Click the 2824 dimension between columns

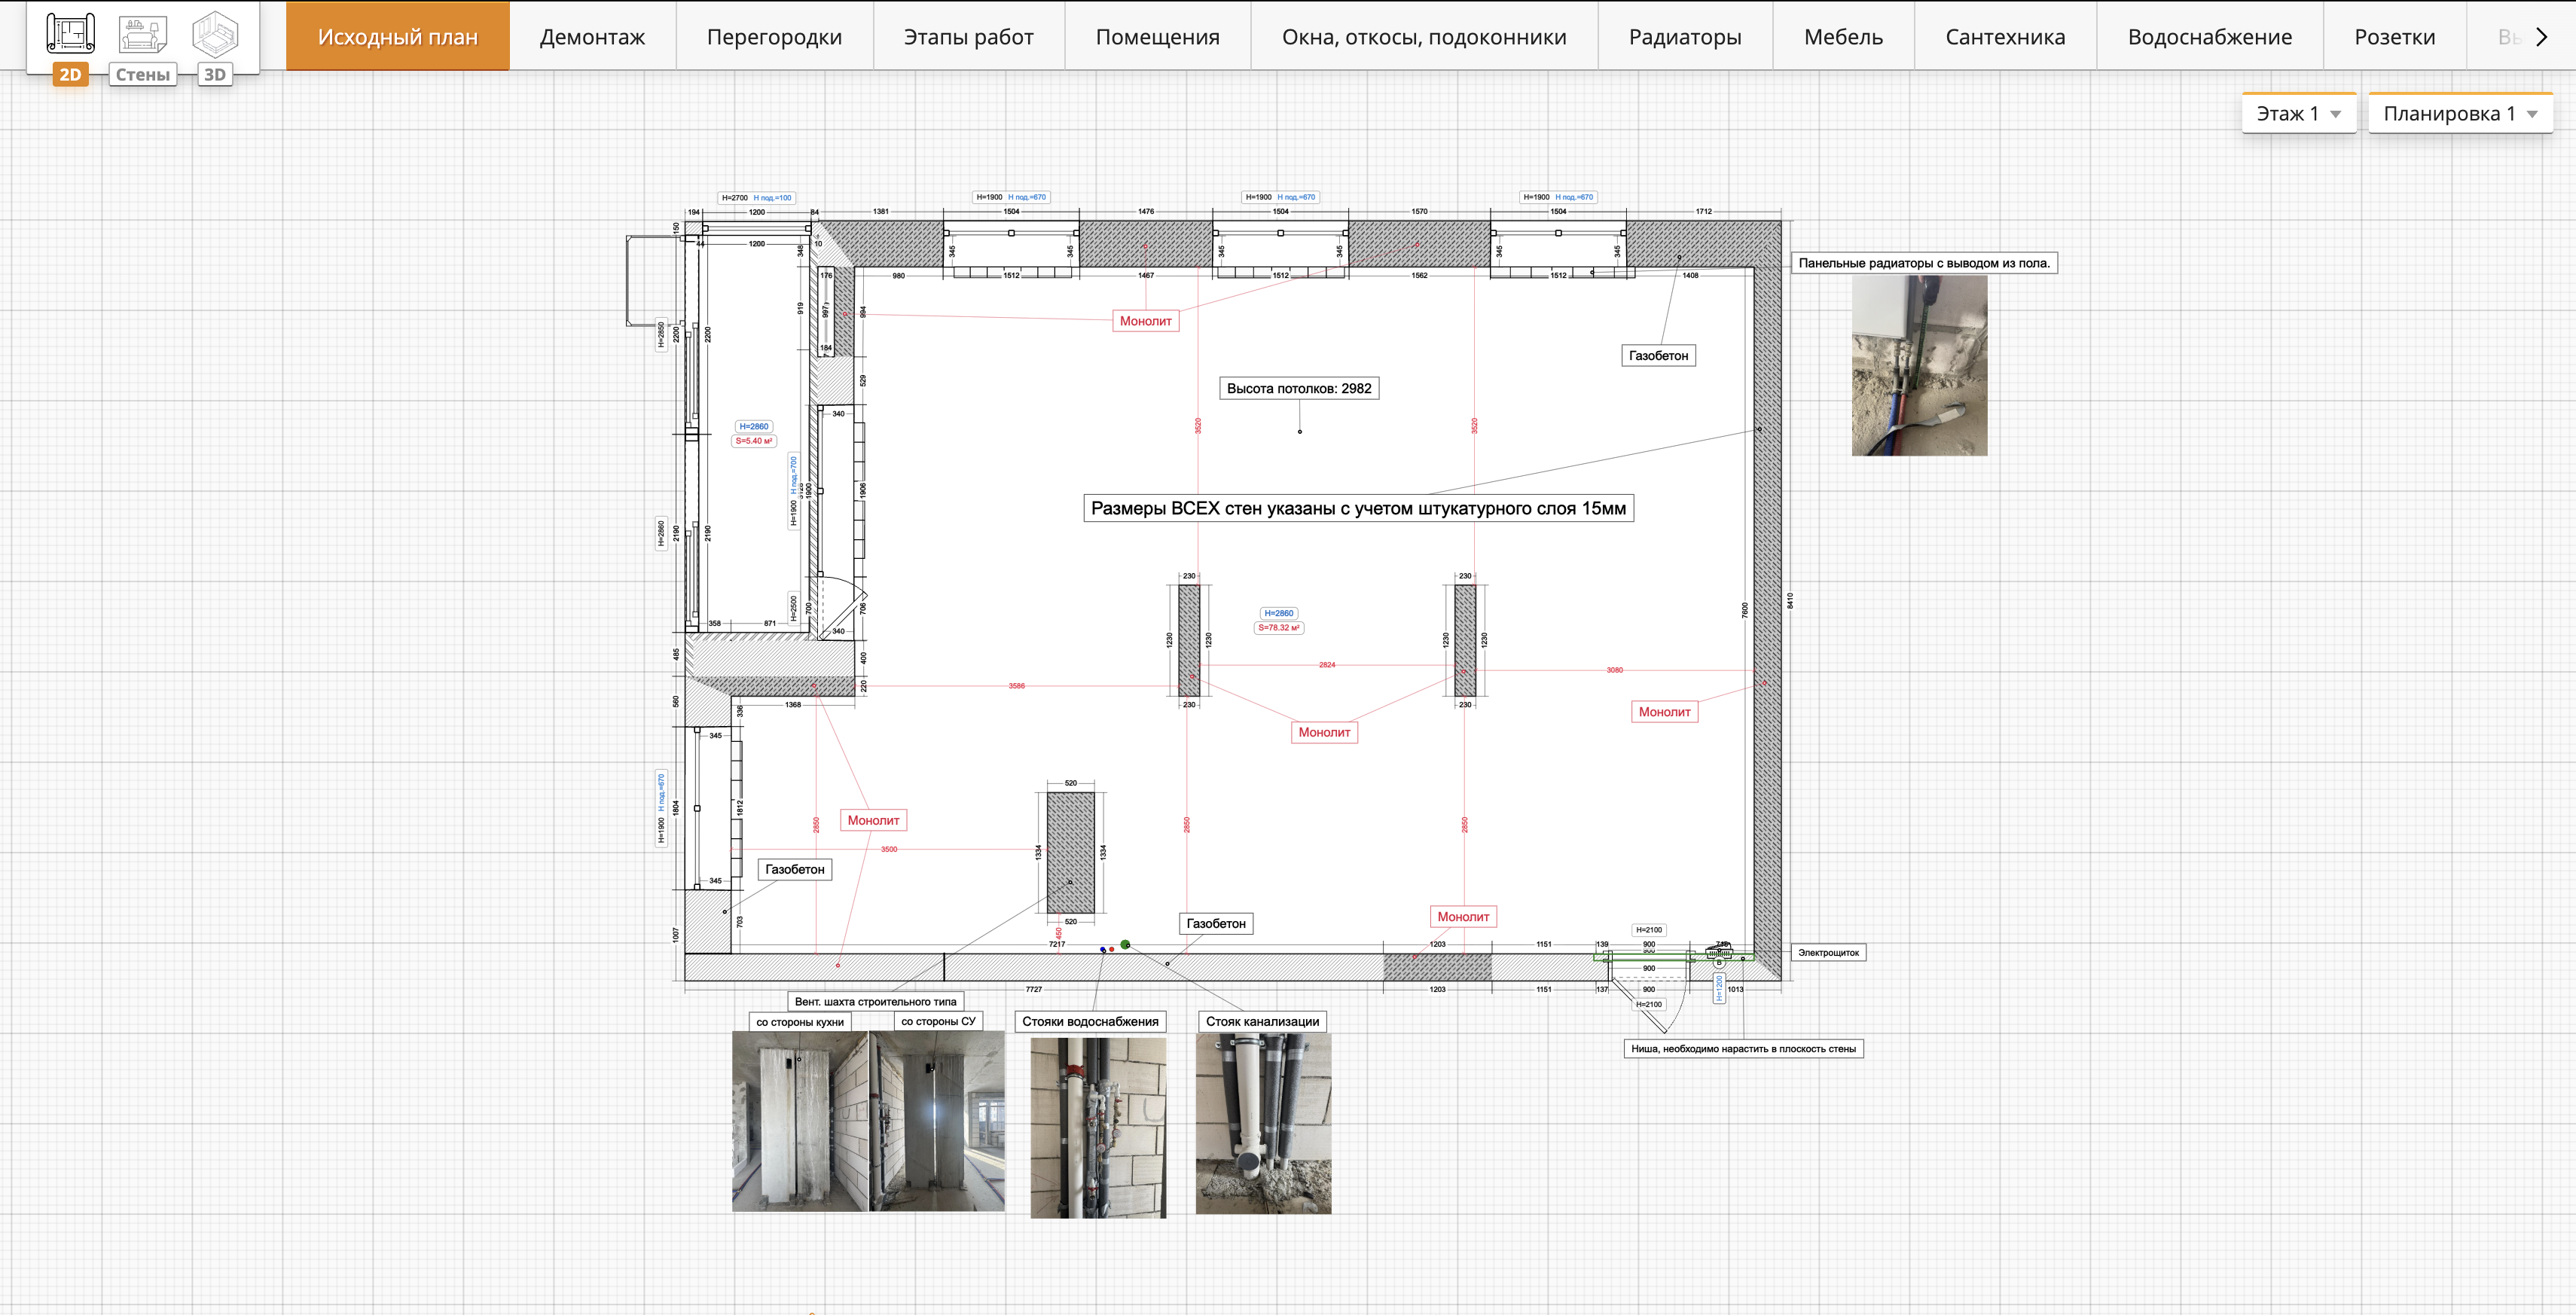(x=1326, y=665)
